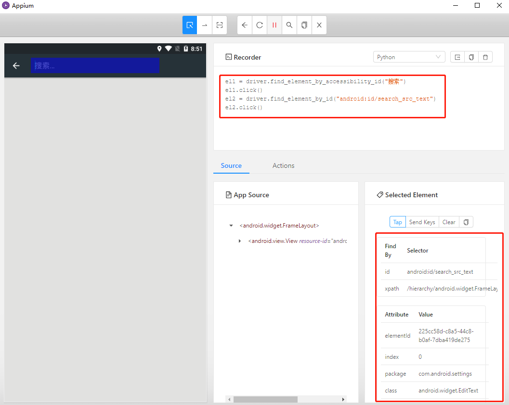This screenshot has width=509, height=405.
Task: Switch to the Source tab
Action: (231, 165)
